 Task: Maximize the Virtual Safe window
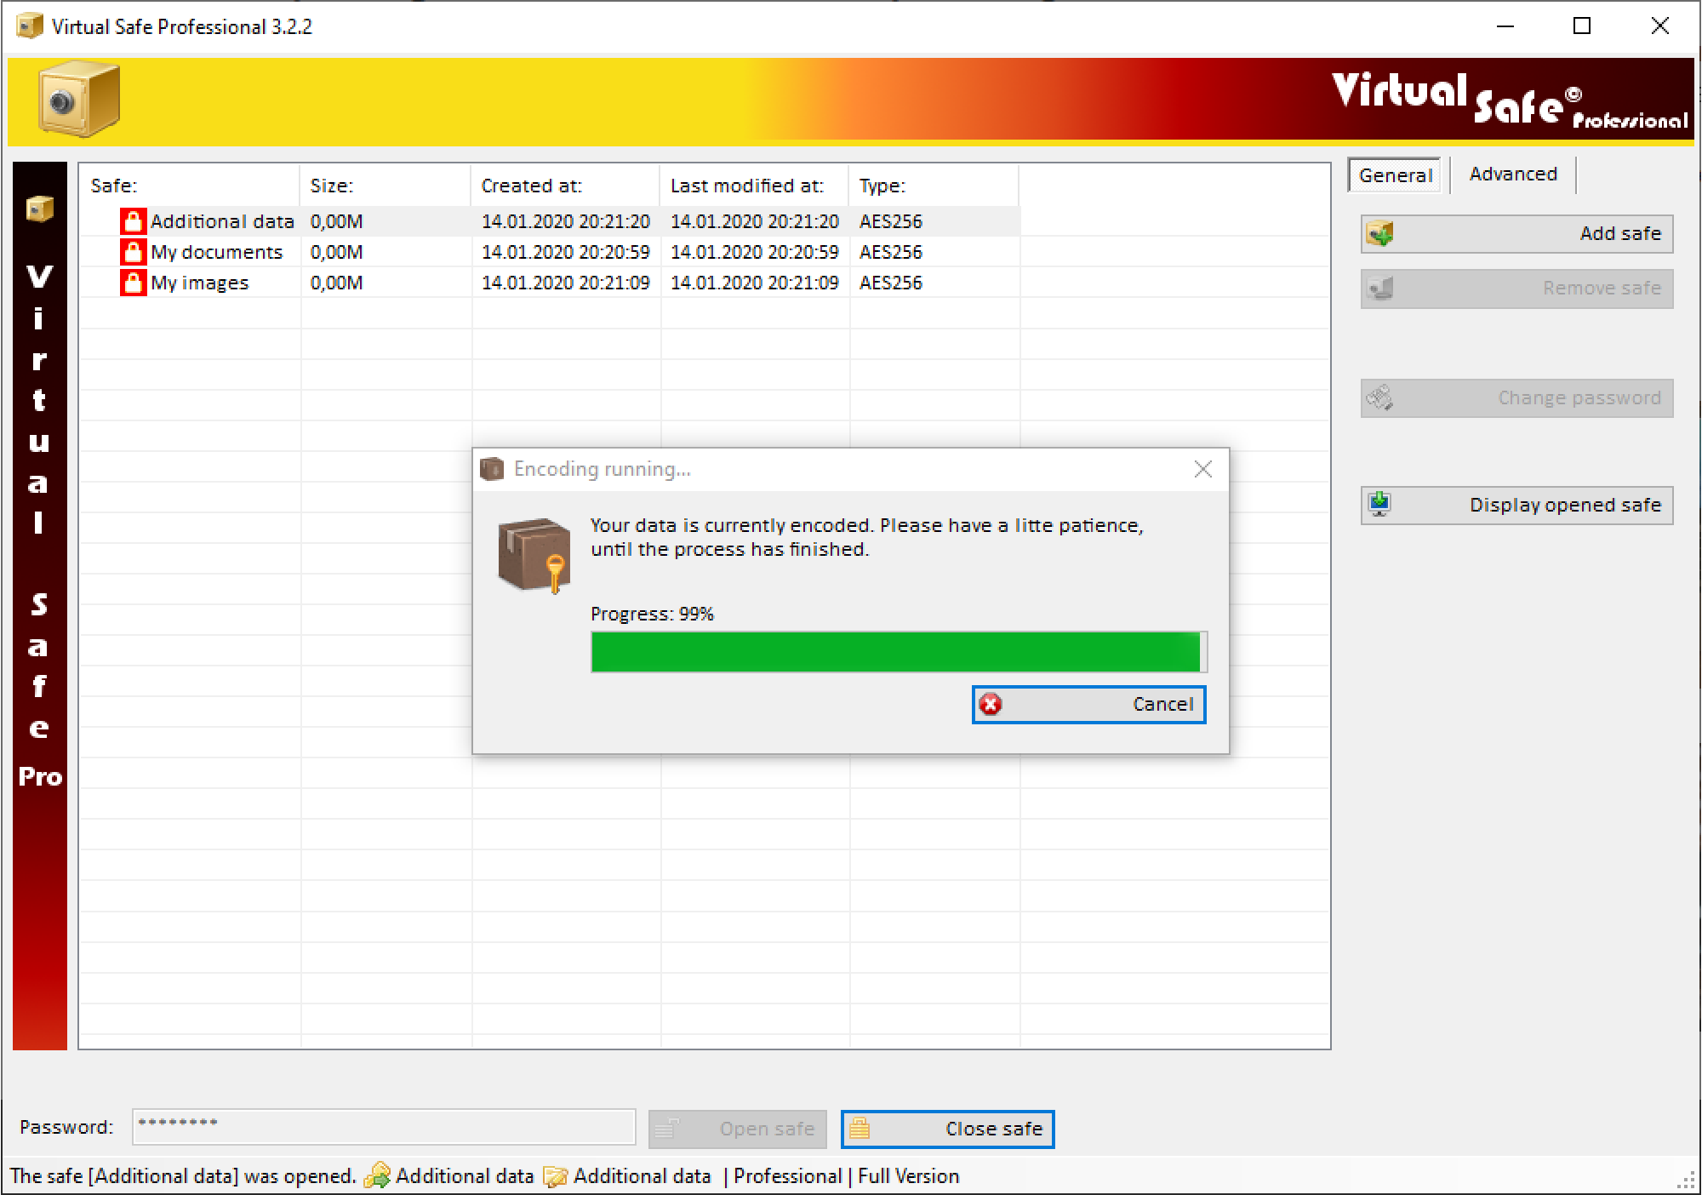pyautogui.click(x=1582, y=26)
